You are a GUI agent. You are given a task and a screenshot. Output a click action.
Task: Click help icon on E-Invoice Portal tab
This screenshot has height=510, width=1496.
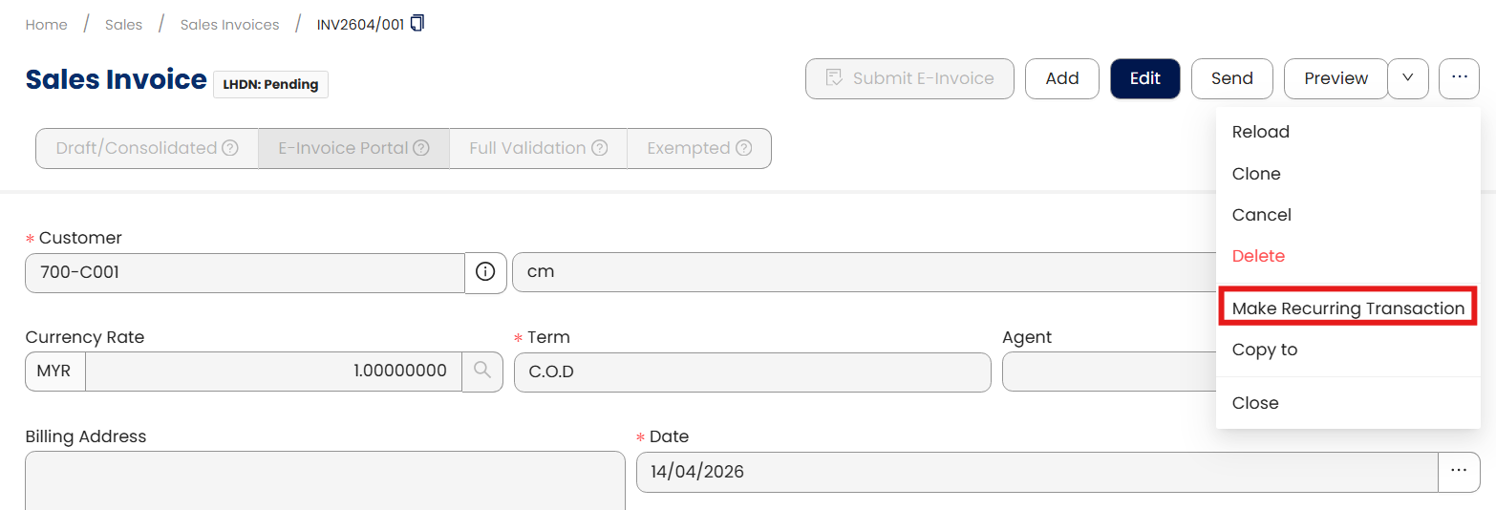click(421, 149)
